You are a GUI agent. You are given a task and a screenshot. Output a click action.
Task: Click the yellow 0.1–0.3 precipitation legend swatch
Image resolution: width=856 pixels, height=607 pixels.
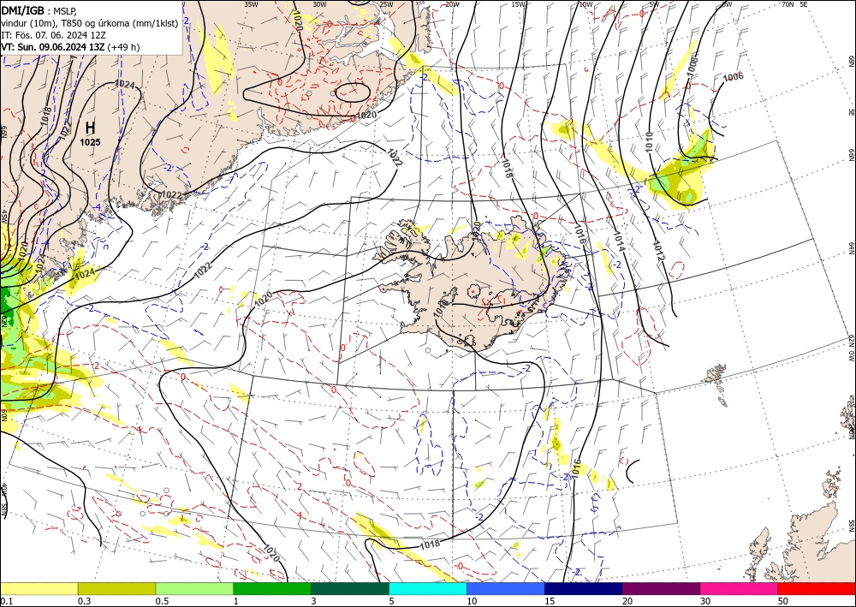(x=39, y=588)
